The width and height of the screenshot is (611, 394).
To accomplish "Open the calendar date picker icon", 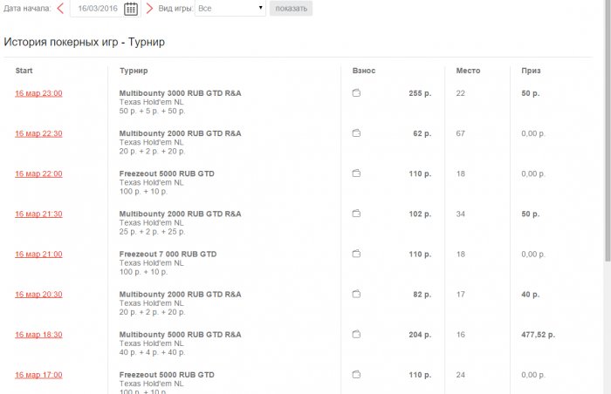I will click(x=131, y=9).
